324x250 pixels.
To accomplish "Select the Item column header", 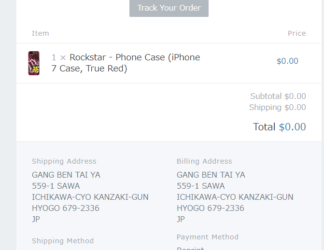I will point(41,33).
